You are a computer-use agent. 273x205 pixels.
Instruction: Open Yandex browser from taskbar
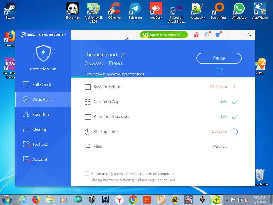pos(119,200)
